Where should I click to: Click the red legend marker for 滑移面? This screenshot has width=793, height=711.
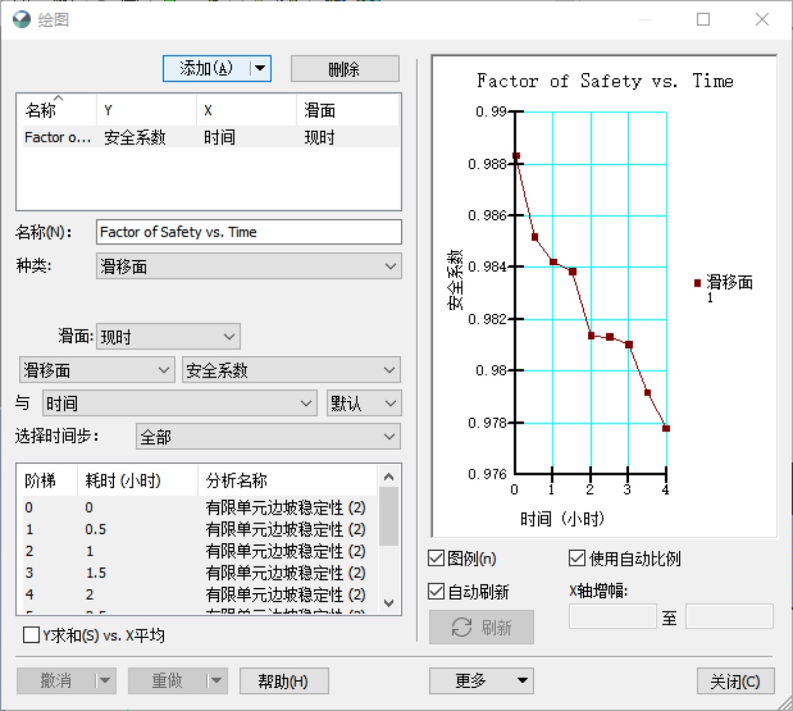[698, 283]
